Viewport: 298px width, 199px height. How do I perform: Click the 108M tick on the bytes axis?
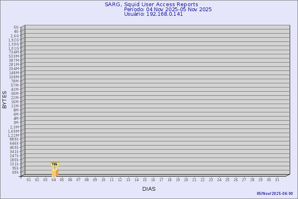point(14,77)
